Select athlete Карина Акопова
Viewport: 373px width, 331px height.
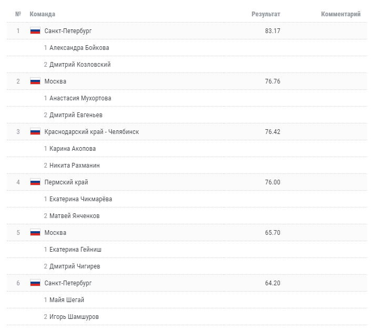[73, 149]
